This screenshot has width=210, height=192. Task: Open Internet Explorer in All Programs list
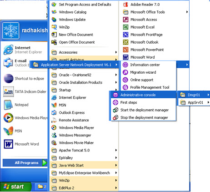pos(84,97)
